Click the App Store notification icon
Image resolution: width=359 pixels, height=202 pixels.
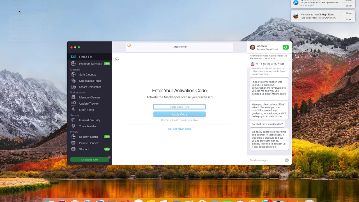point(296,3)
